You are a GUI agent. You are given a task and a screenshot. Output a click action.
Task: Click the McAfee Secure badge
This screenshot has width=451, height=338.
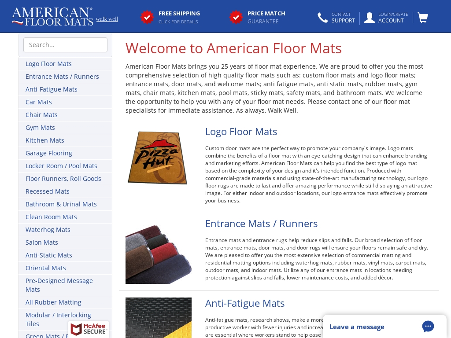pos(89,329)
